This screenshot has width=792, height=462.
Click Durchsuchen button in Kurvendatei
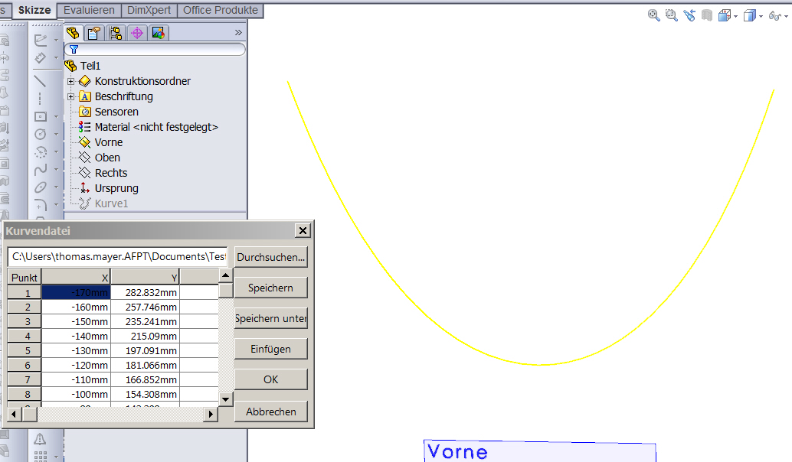point(270,257)
